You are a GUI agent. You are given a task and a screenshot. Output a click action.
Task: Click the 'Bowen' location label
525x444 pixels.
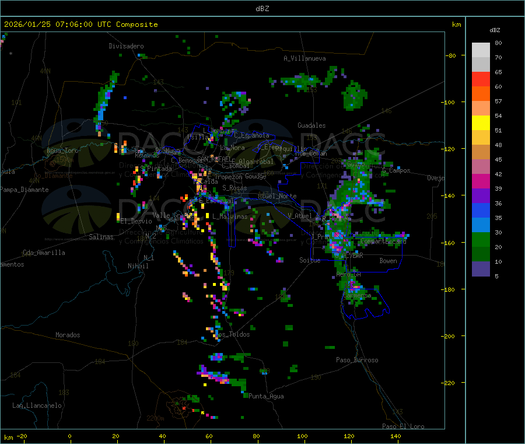tap(388, 261)
